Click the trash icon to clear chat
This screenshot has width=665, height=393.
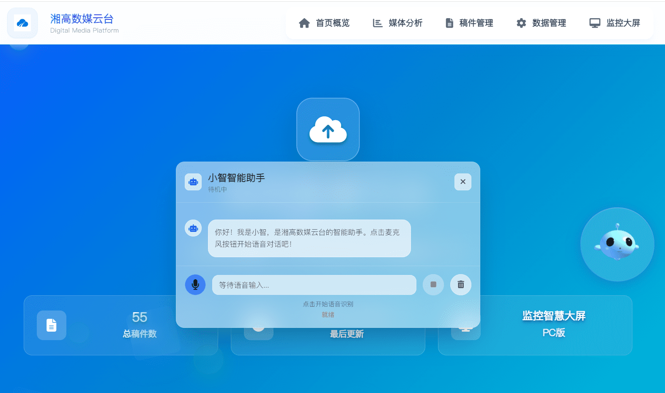point(460,285)
